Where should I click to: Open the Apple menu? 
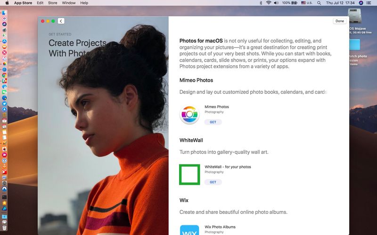pos(7,3)
